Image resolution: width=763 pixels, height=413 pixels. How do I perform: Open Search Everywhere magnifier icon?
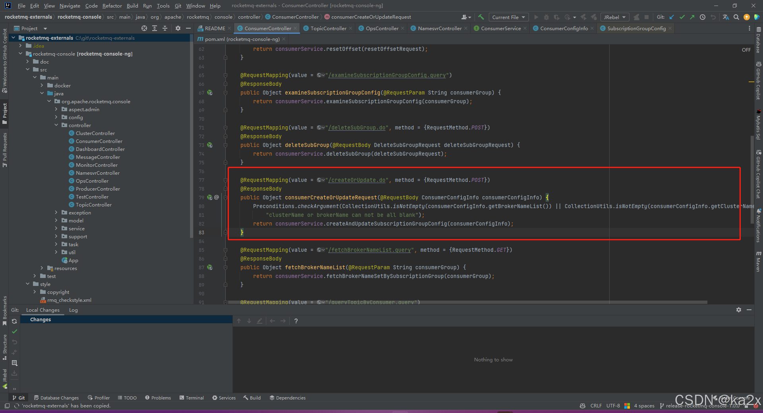coord(736,17)
